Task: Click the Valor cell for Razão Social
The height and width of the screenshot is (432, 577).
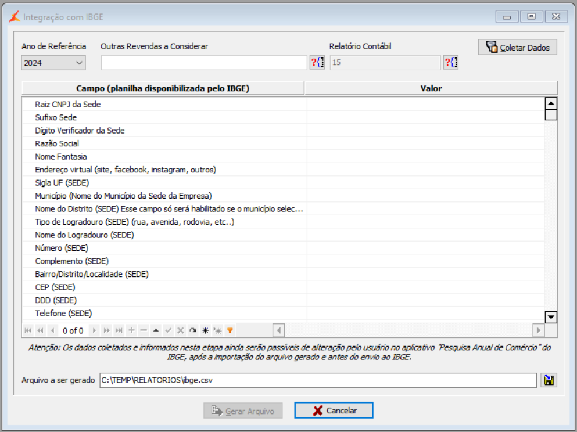Action: [426, 143]
